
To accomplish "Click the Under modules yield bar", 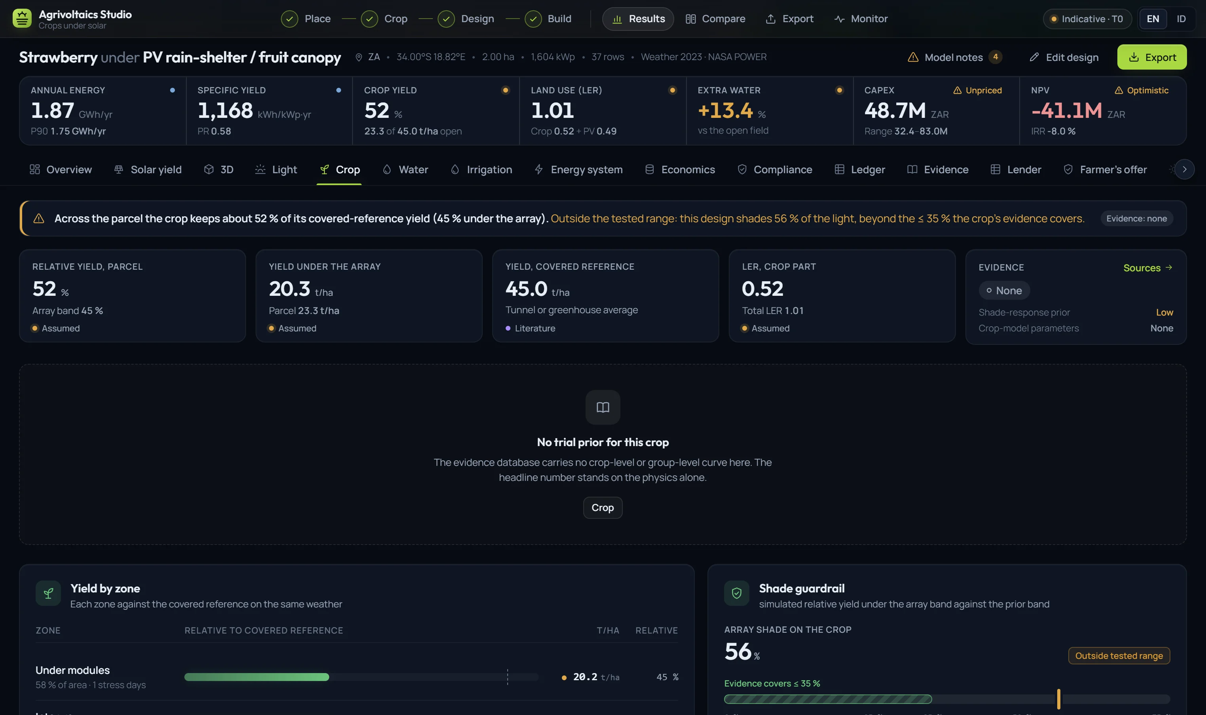I will click(x=362, y=677).
